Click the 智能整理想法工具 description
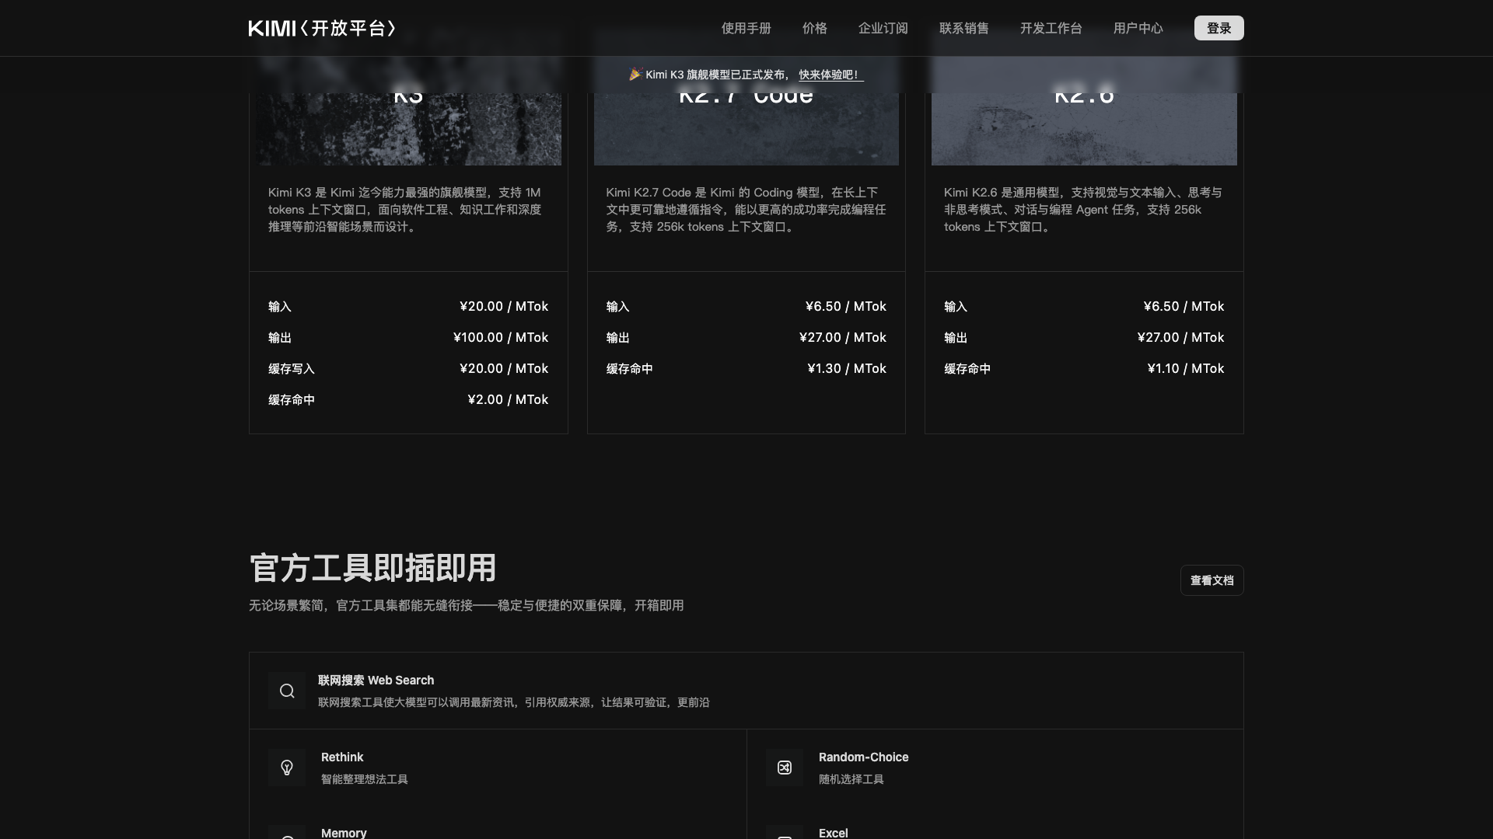1493x839 pixels. click(x=365, y=779)
